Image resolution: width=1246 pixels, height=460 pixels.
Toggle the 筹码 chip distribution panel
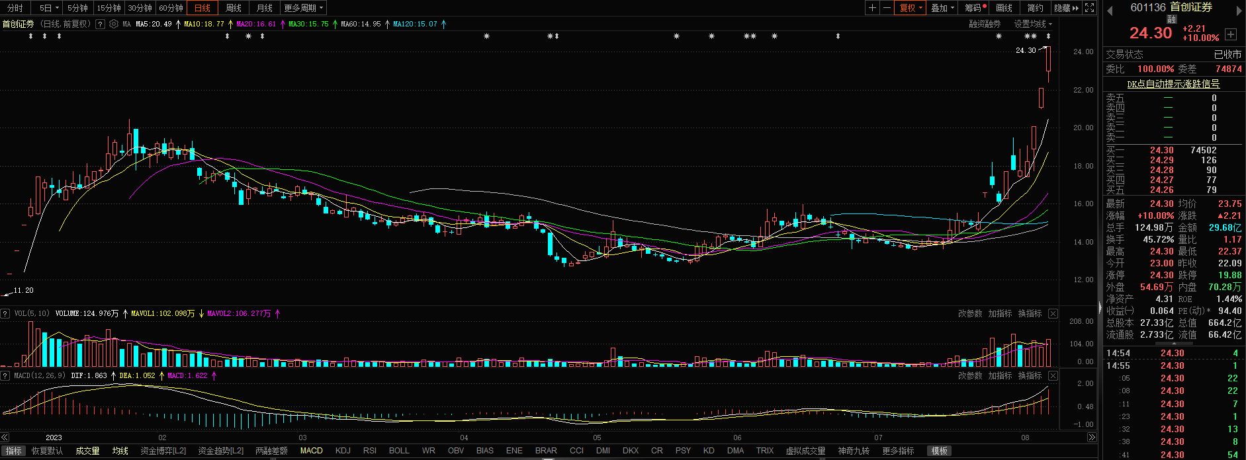[x=974, y=8]
